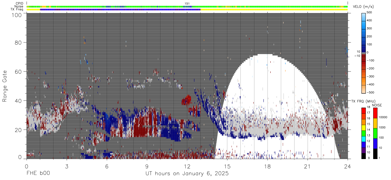Click the green segment of NOISE bar
391x180 pixels.
[375, 133]
